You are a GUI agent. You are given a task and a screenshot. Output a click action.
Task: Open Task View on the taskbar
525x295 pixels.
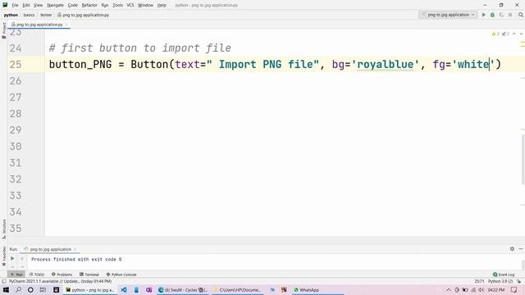(43, 289)
